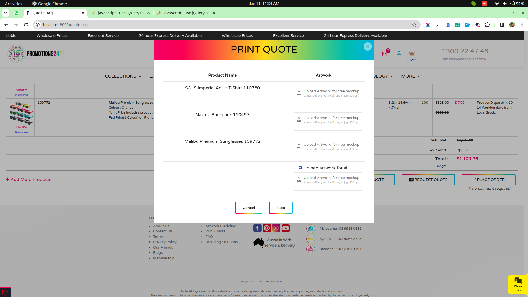
Task: Click the Next button
Action: pyautogui.click(x=281, y=208)
